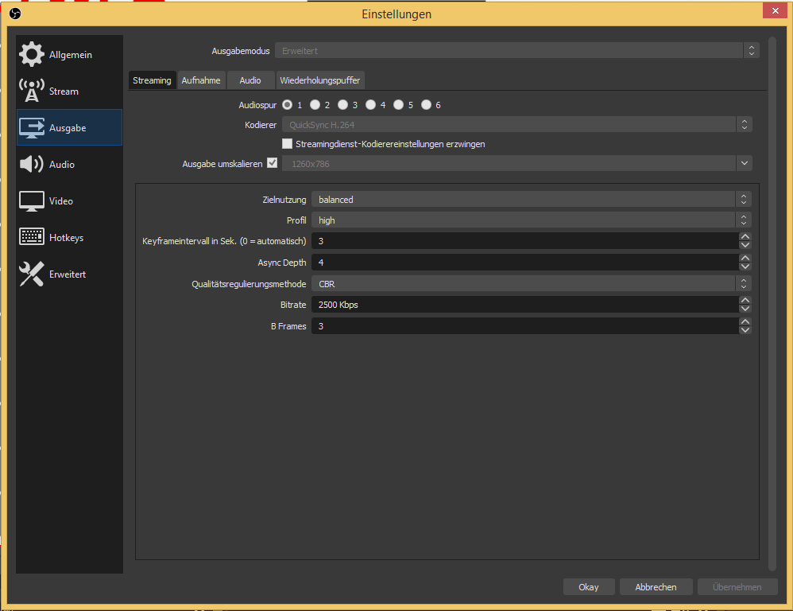Click the Bitrate 2500 Kbps field
793x611 pixels.
(524, 305)
